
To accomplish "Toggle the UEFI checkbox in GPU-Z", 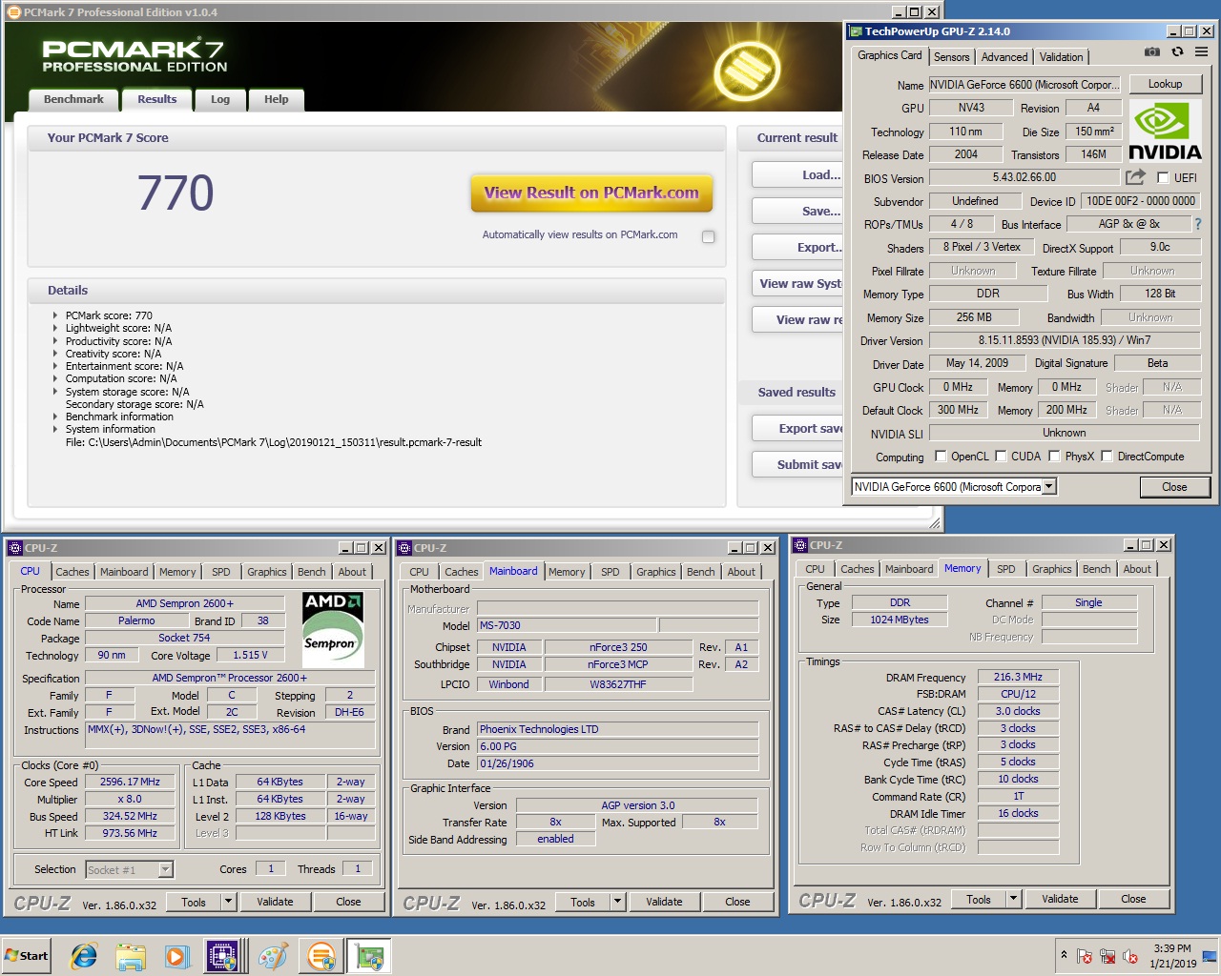I will tap(1163, 177).
